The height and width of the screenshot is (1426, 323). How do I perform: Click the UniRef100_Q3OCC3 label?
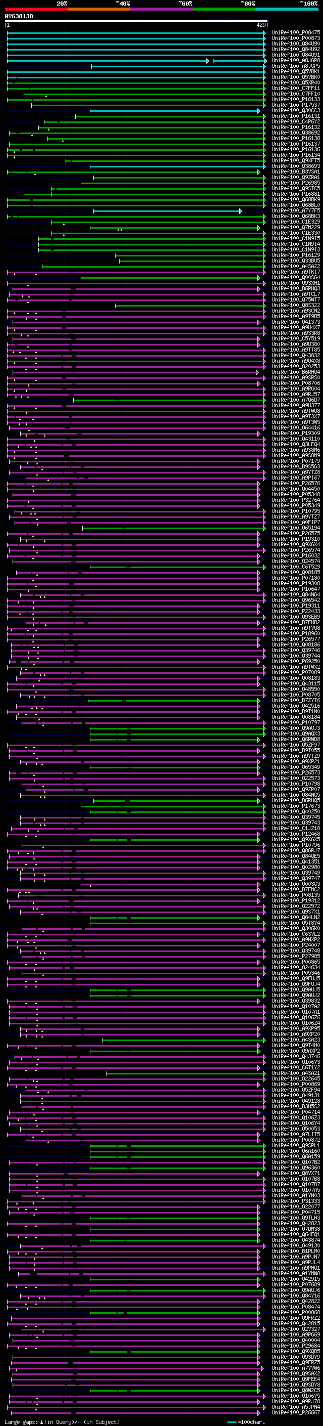(296, 111)
